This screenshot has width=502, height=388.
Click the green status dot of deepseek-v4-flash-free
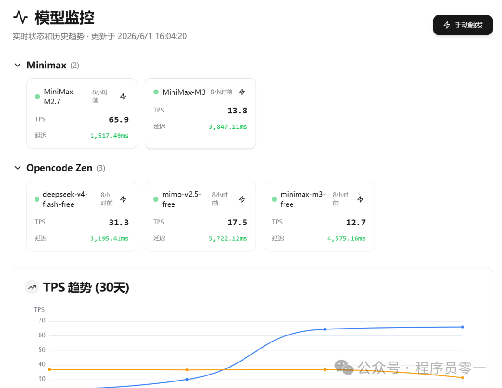(x=37, y=199)
